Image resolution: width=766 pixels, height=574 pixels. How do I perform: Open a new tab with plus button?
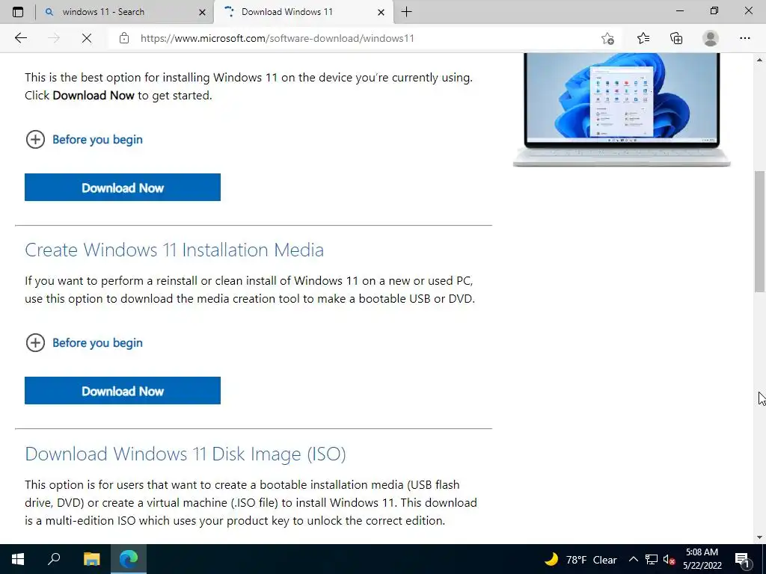pyautogui.click(x=406, y=12)
